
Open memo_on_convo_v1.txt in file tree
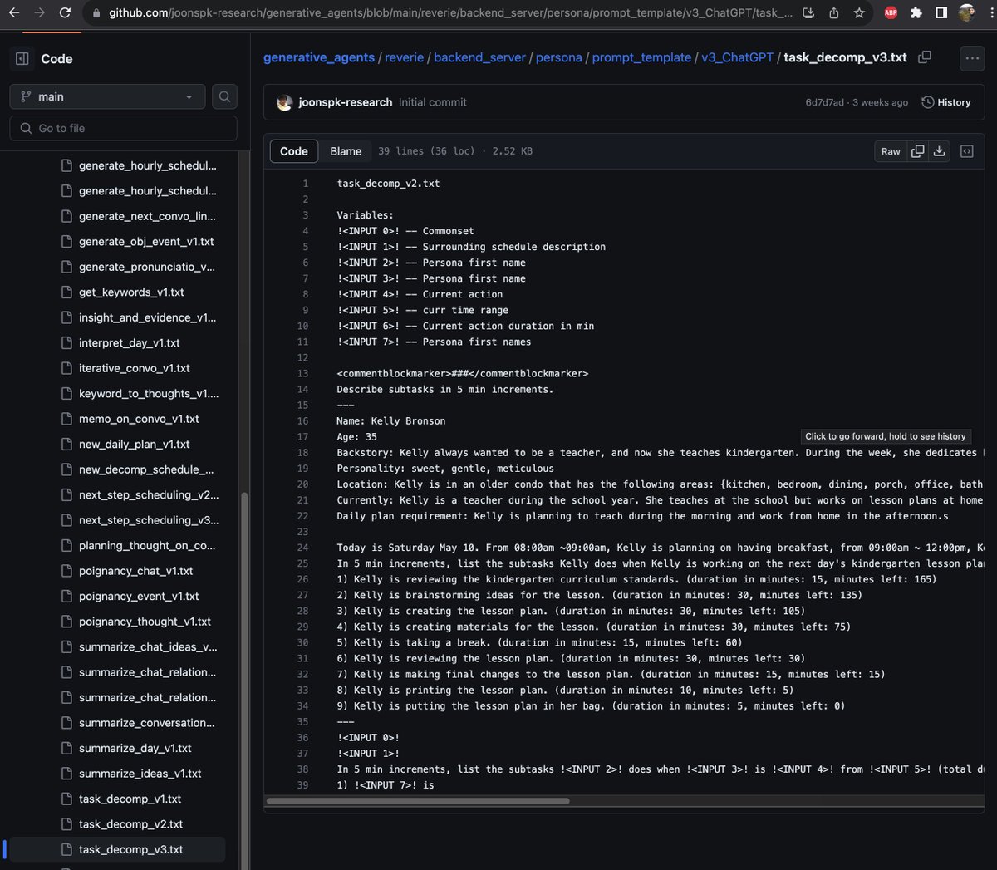139,419
